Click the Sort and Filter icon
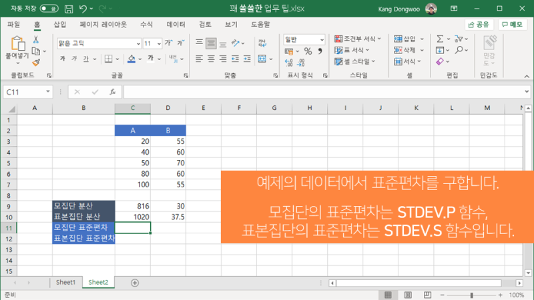 [x=459, y=39]
